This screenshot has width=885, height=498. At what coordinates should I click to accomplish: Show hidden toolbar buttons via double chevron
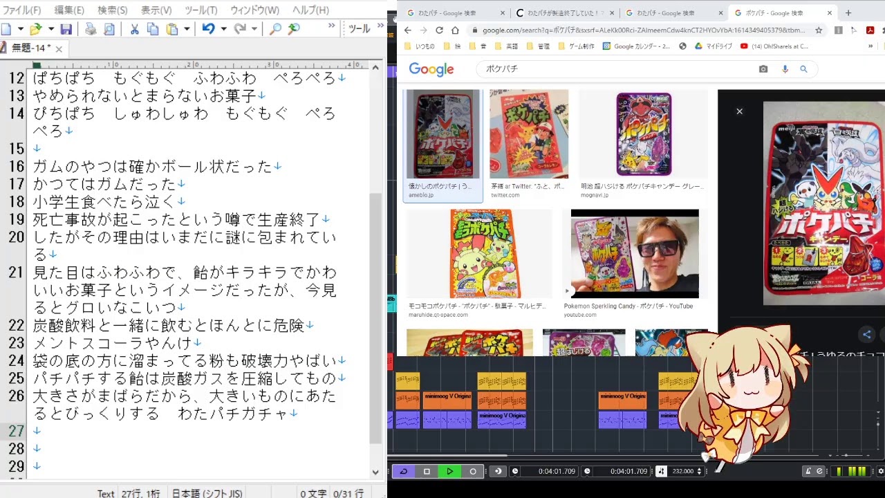[x=332, y=26]
